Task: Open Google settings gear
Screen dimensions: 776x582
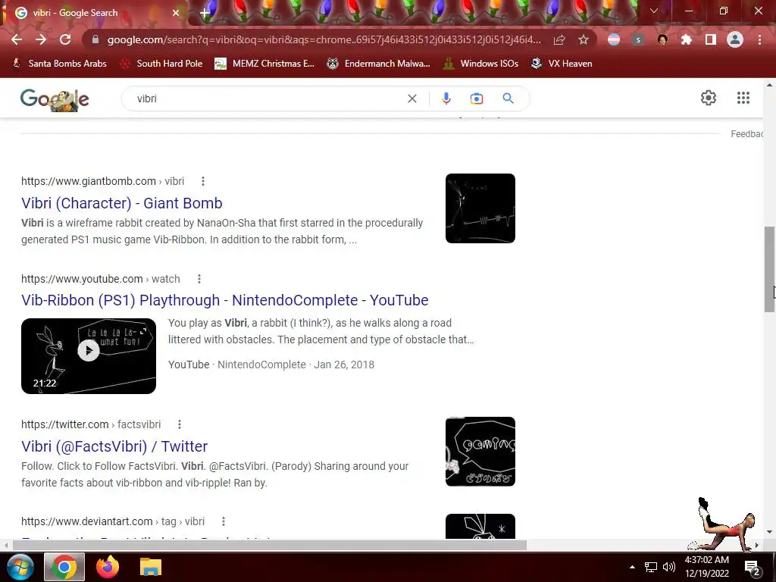Action: coord(709,98)
